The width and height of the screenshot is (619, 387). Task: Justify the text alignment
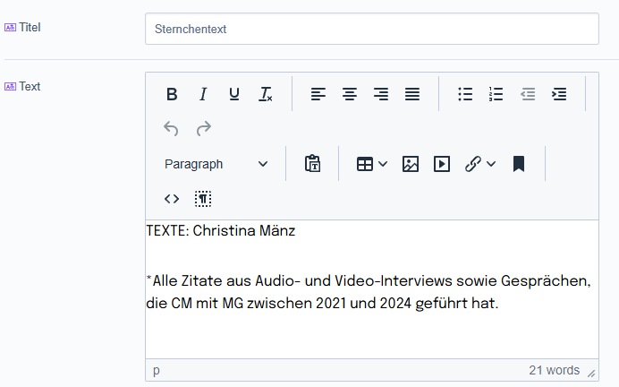click(x=411, y=94)
